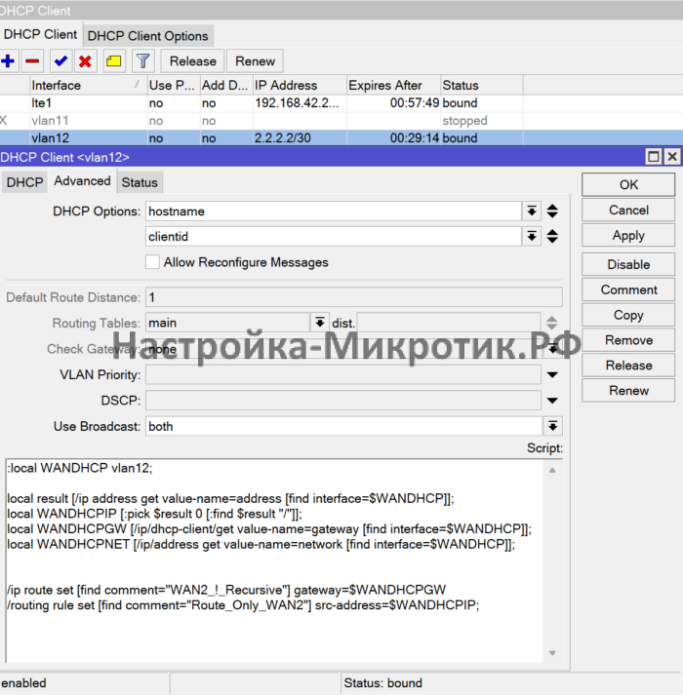The height and width of the screenshot is (695, 683).
Task: Open the Status tab
Action: (140, 182)
